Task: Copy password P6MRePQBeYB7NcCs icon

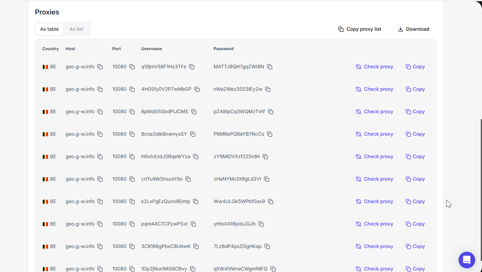Action: click(x=270, y=134)
